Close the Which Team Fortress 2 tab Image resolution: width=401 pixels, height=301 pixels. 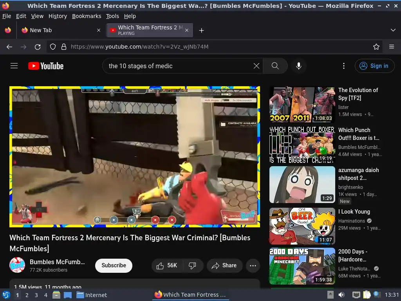[187, 30]
